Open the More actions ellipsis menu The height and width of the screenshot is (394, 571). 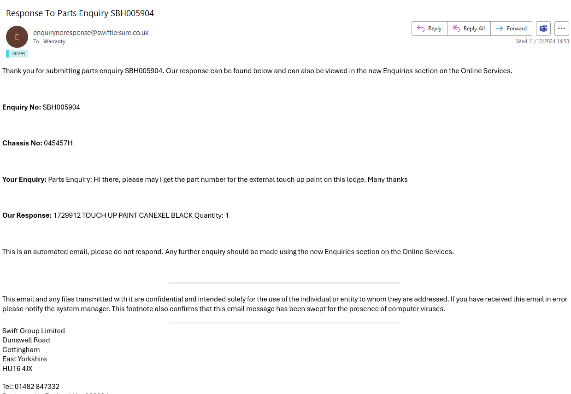561,29
